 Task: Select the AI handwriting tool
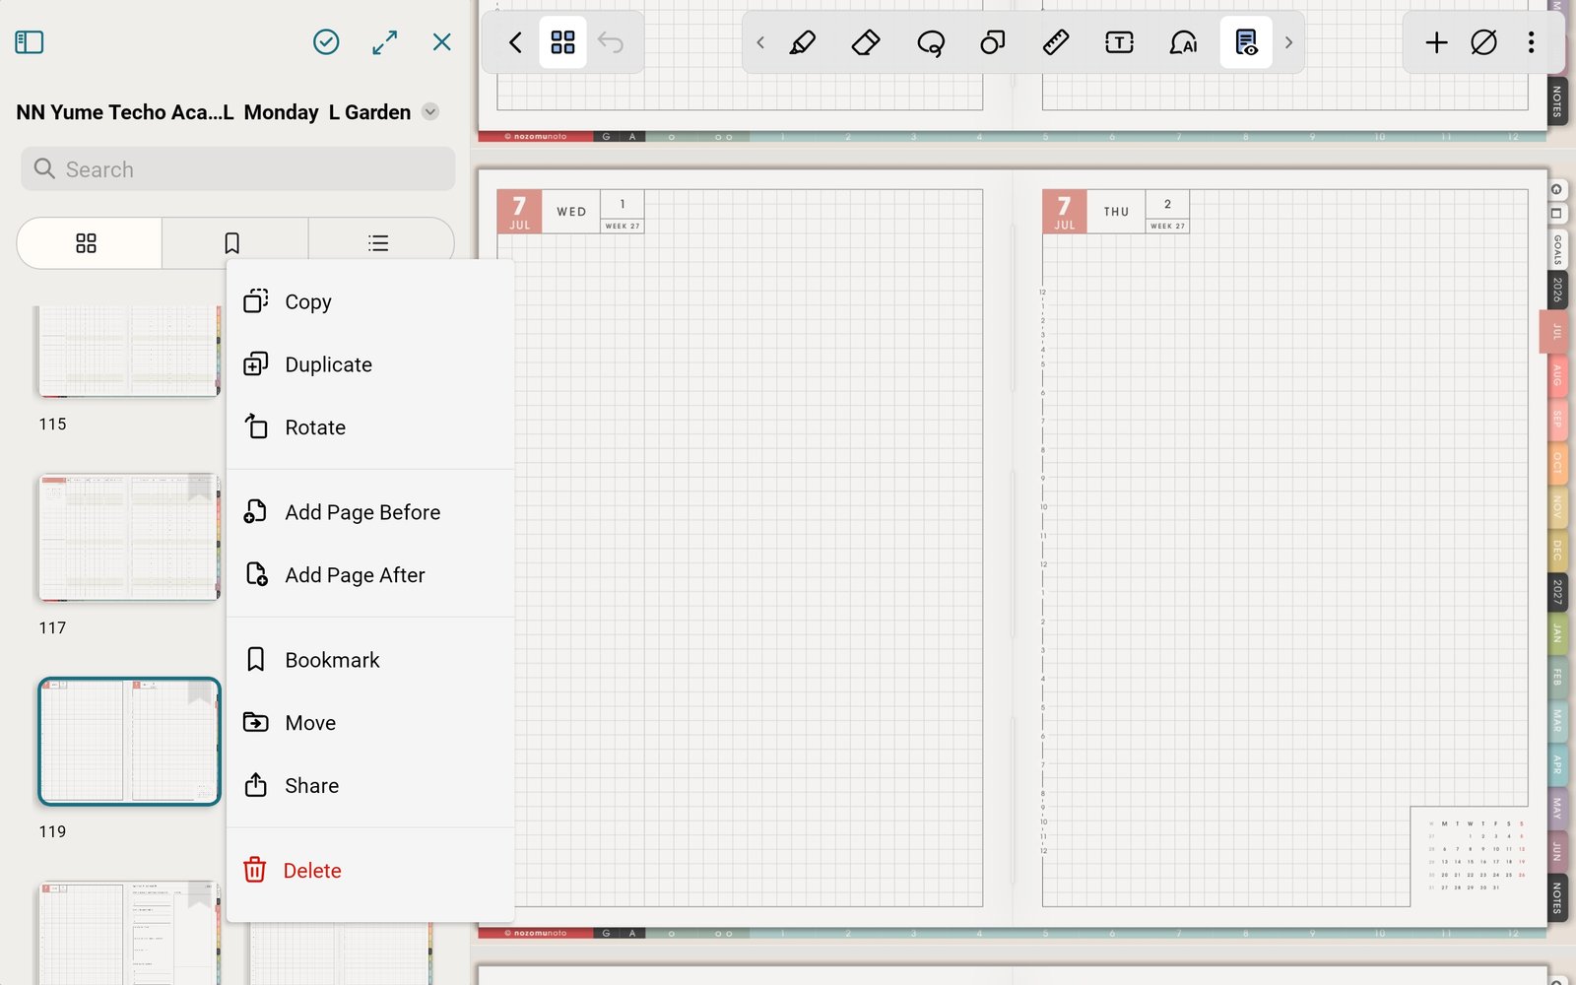click(x=1183, y=42)
